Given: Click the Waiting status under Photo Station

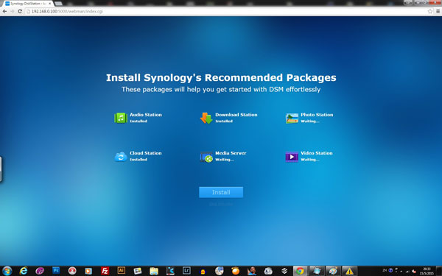Looking at the screenshot, I should click(310, 121).
